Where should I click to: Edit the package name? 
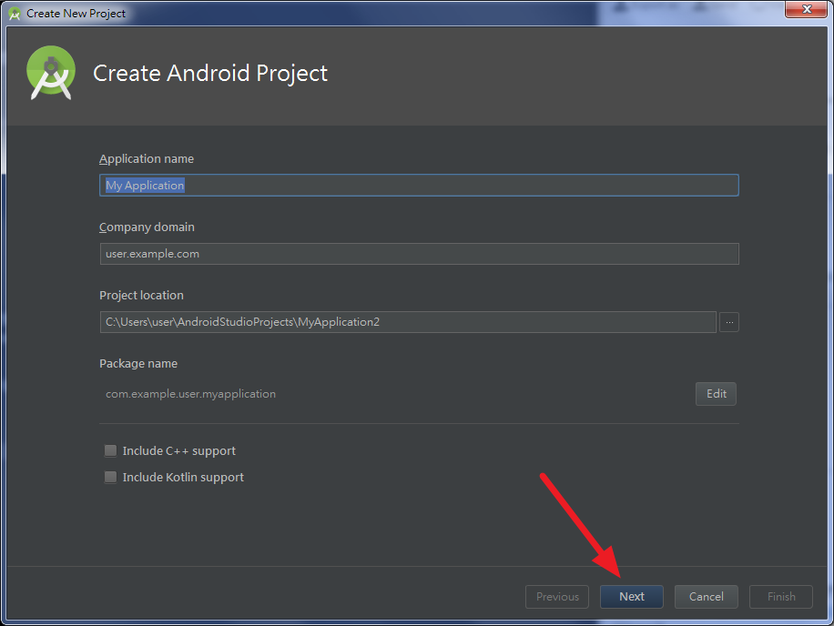[716, 394]
